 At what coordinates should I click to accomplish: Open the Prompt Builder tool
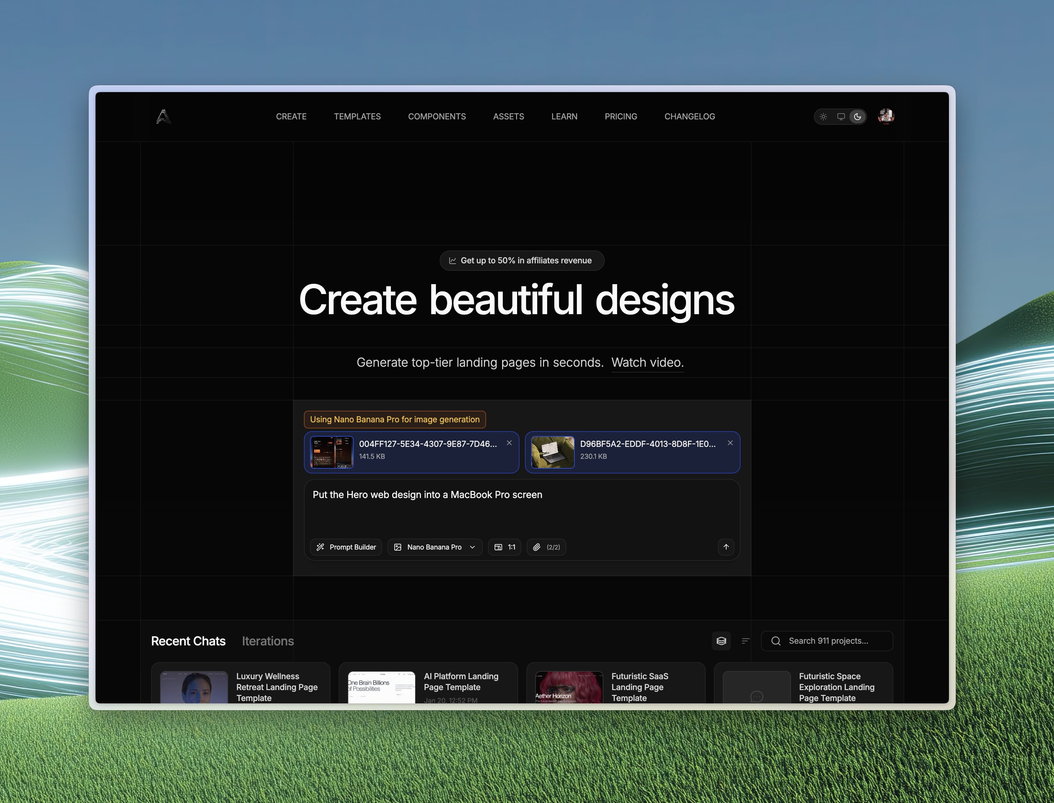point(346,547)
